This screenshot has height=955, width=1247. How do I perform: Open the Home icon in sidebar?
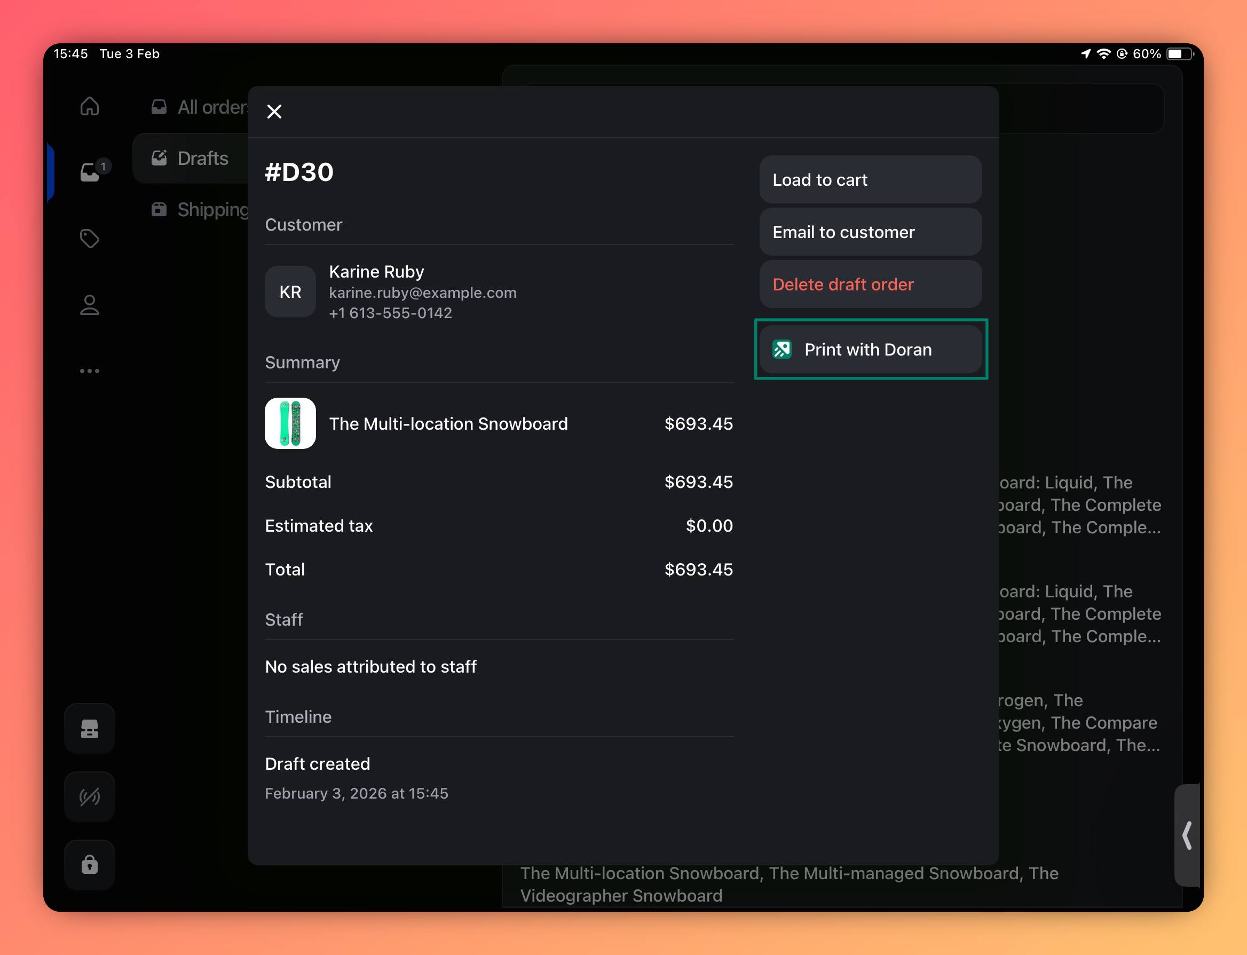coord(90,106)
